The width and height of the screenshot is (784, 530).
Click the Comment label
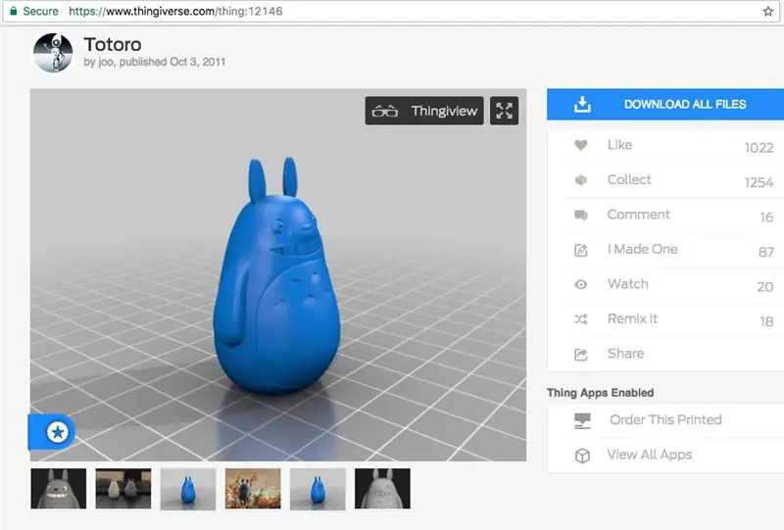tap(639, 215)
